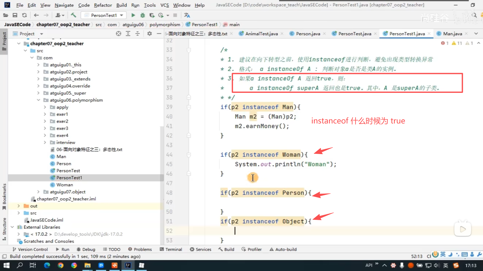Click the Save All disk icon
The height and width of the screenshot is (271, 483).
point(15,15)
